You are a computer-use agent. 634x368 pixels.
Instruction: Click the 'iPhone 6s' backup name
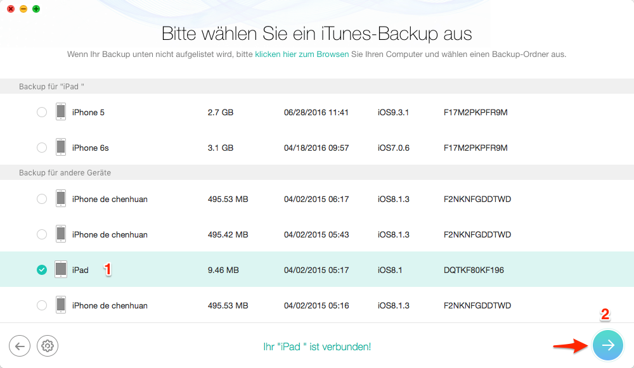(x=90, y=148)
